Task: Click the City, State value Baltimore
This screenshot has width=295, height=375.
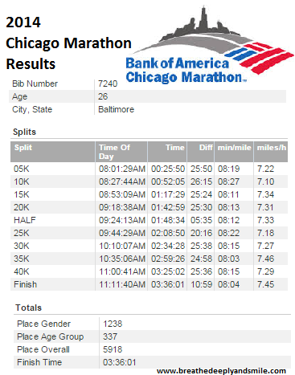Action: pyautogui.click(x=116, y=109)
